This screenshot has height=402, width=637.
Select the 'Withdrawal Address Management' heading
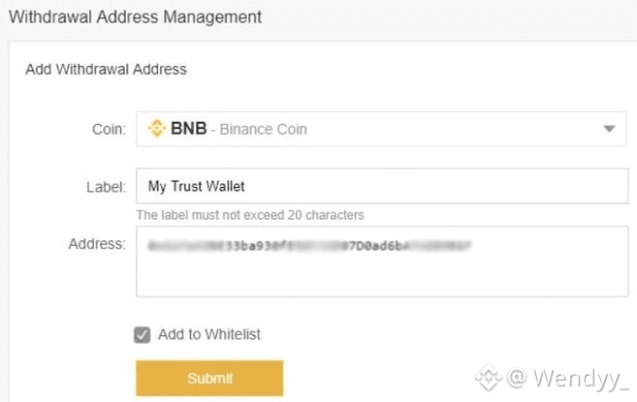135,16
